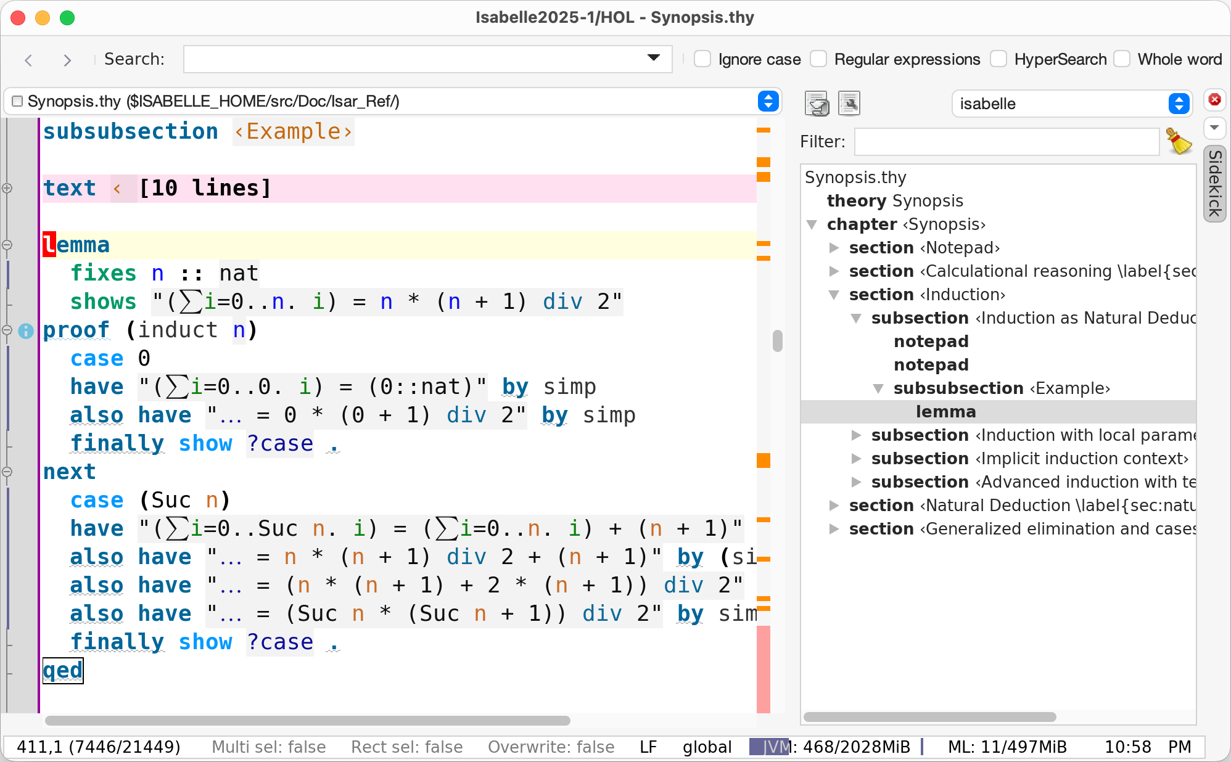Go to previous search result arrow
The height and width of the screenshot is (762, 1231).
(x=28, y=60)
